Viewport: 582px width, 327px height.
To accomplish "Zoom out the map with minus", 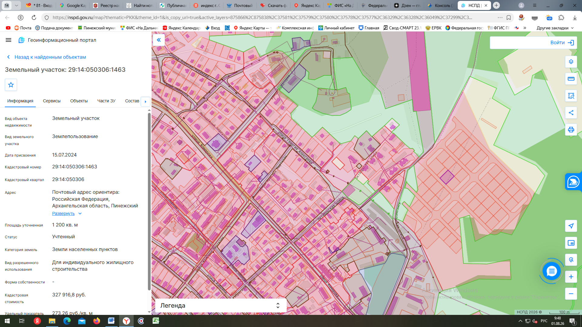I will click(571, 294).
